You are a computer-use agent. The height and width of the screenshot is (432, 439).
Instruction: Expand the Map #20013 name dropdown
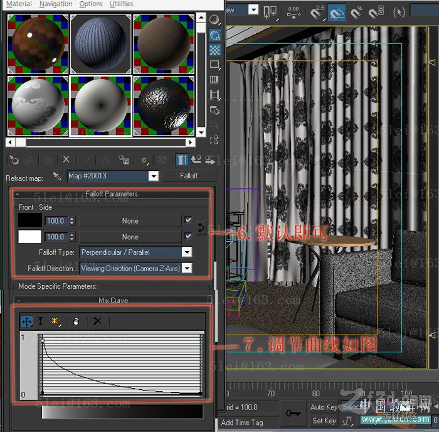tap(154, 176)
